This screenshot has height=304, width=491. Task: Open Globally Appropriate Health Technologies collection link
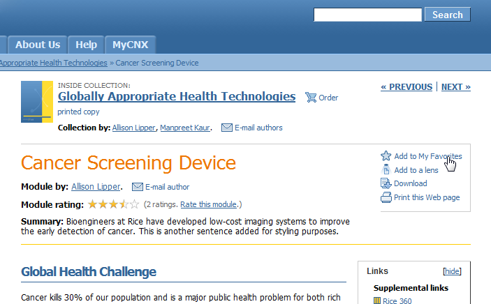point(177,96)
